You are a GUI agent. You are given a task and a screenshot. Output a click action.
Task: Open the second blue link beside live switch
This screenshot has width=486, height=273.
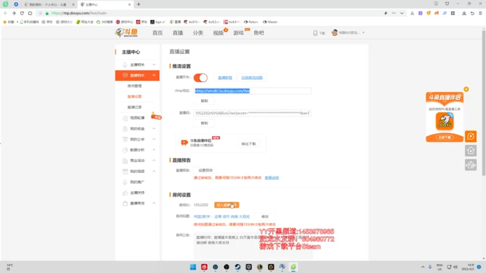[x=252, y=78]
